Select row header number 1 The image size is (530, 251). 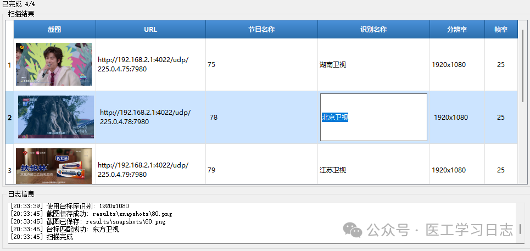click(x=9, y=65)
